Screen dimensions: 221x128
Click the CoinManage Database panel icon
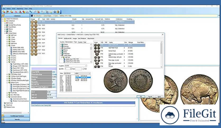pyautogui.click(x=3, y=116)
